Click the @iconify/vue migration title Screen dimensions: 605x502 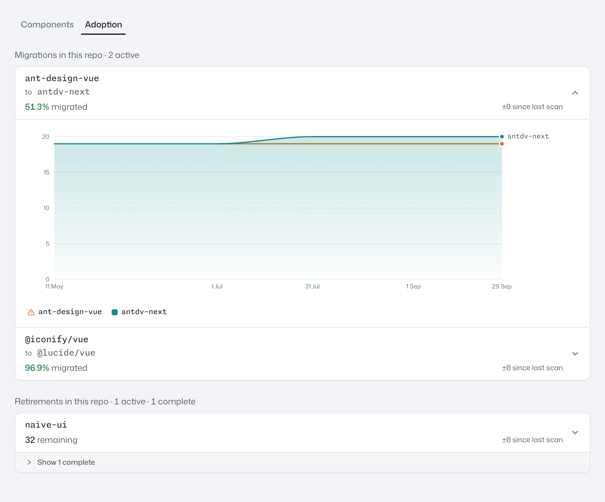[57, 339]
